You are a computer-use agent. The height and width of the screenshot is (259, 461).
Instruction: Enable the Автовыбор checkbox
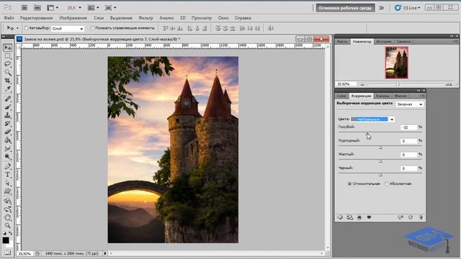pos(26,28)
